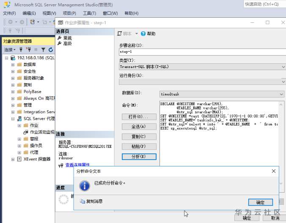Screen dimensions: 286x223
Task: Expand the 复制 folder in tree
Action: (x=13, y=85)
